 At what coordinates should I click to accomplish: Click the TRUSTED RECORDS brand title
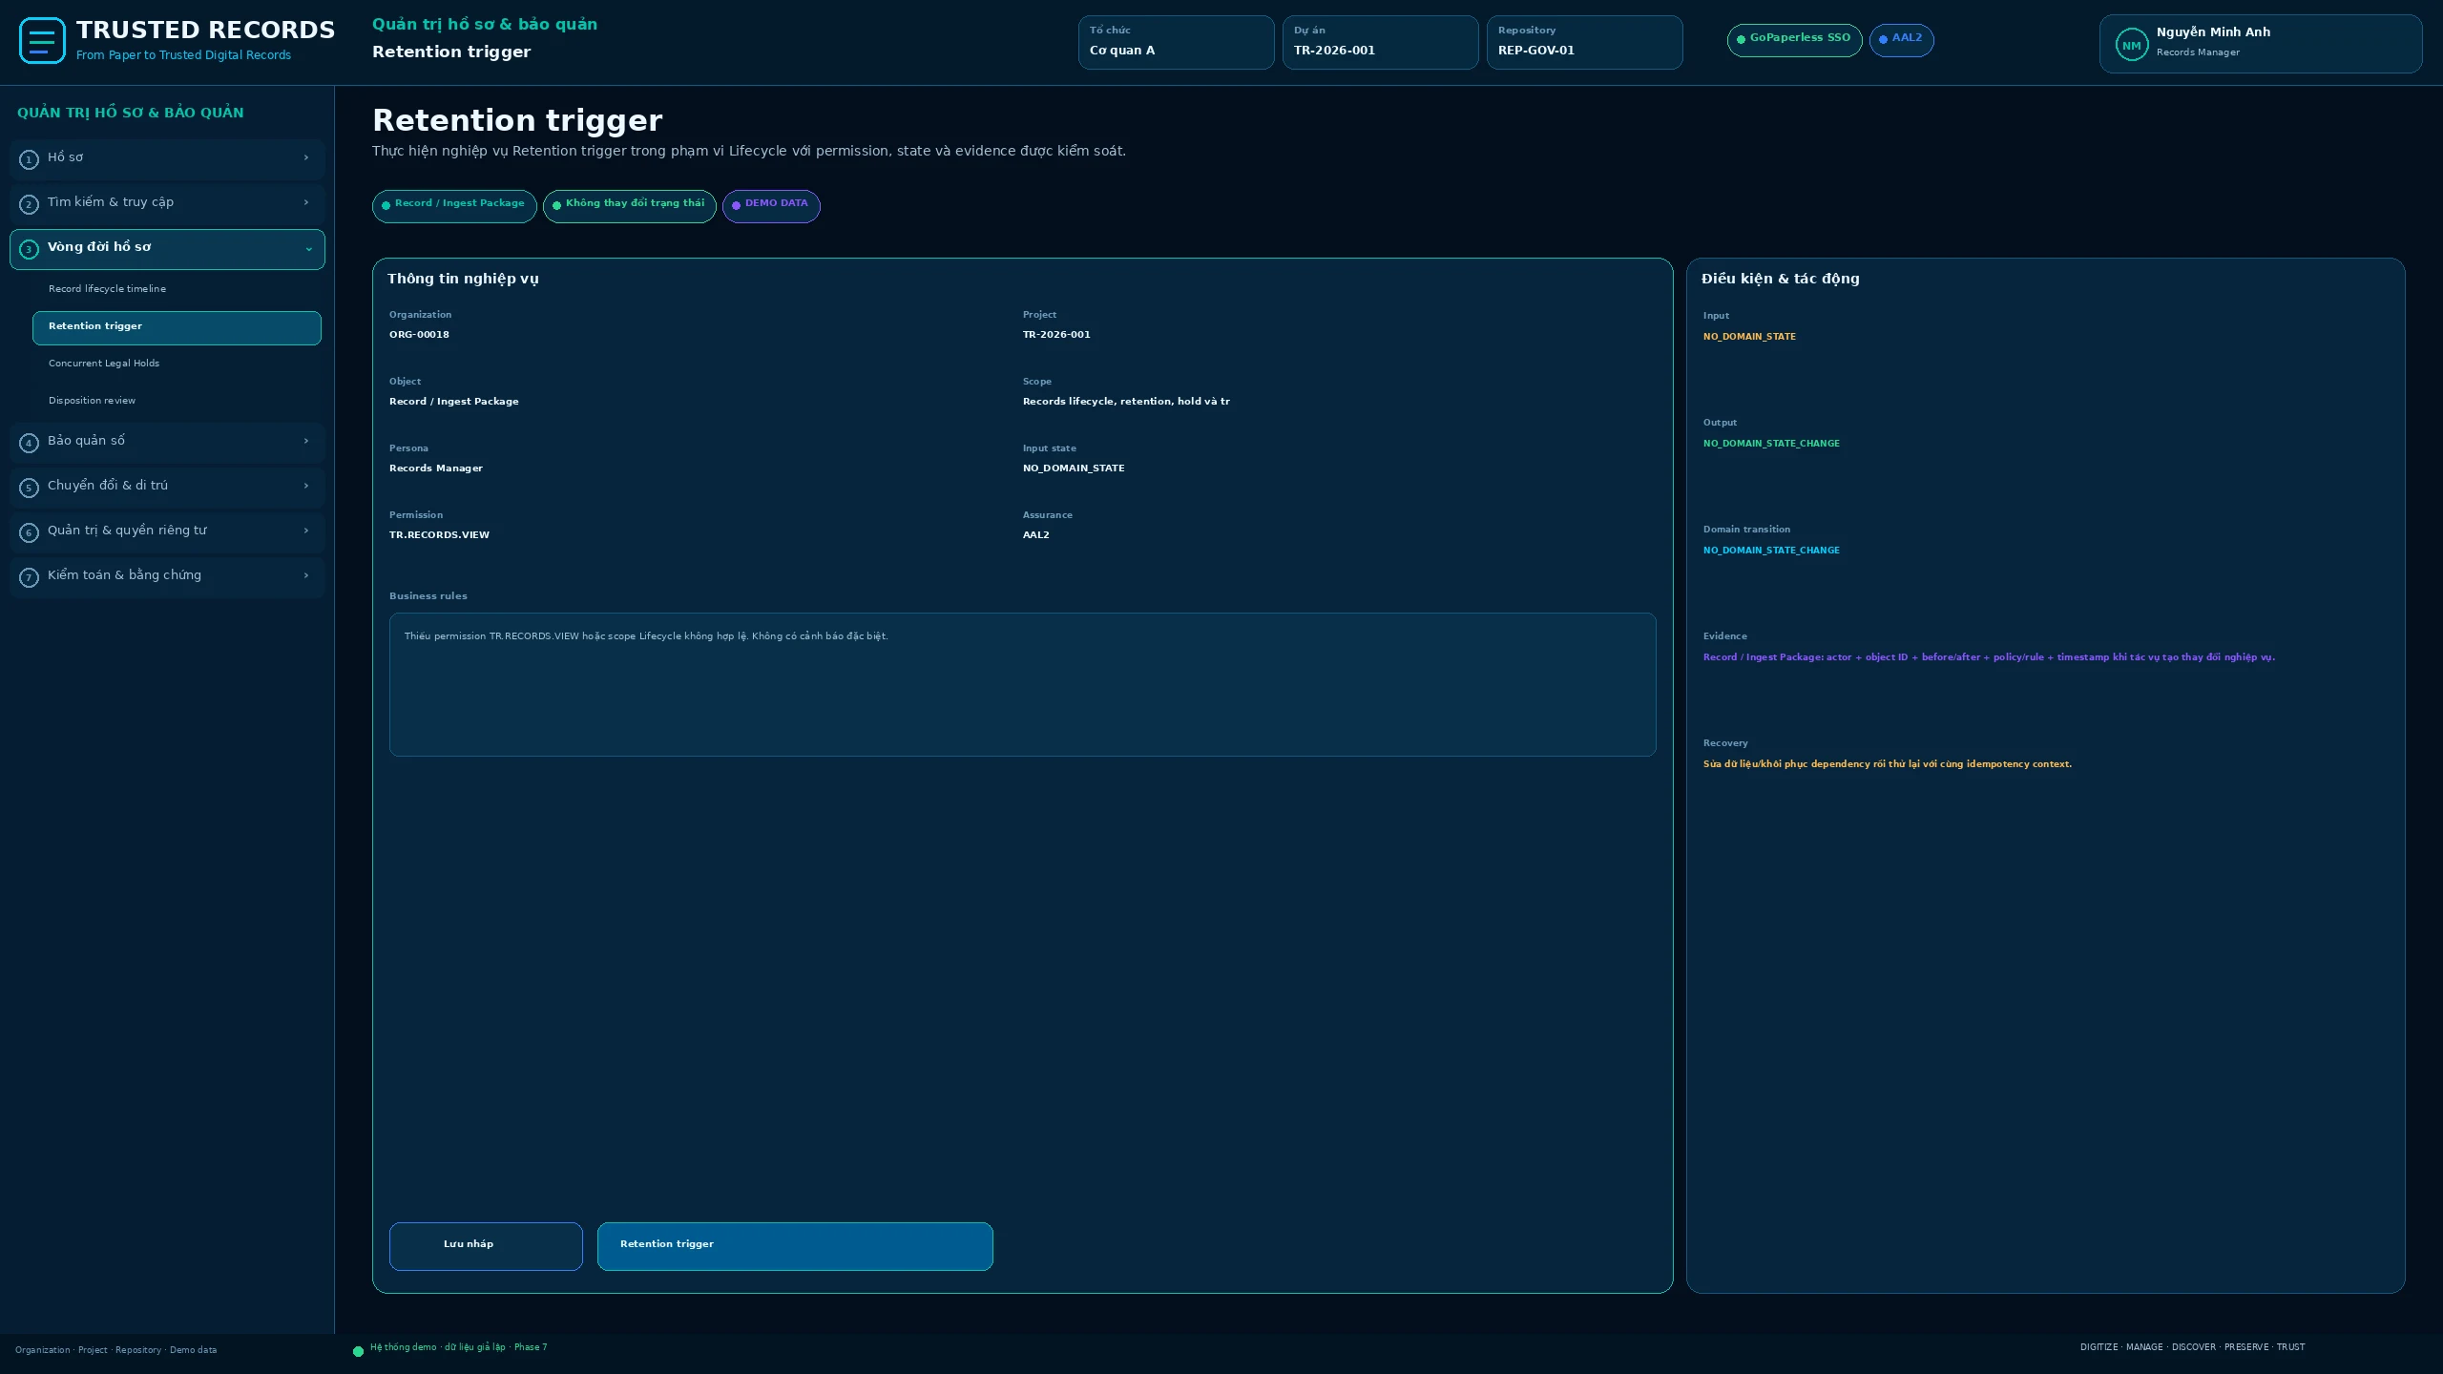coord(205,31)
